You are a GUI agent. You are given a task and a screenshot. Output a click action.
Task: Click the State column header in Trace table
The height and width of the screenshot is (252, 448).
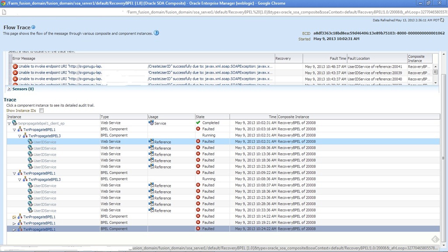pyautogui.click(x=200, y=117)
